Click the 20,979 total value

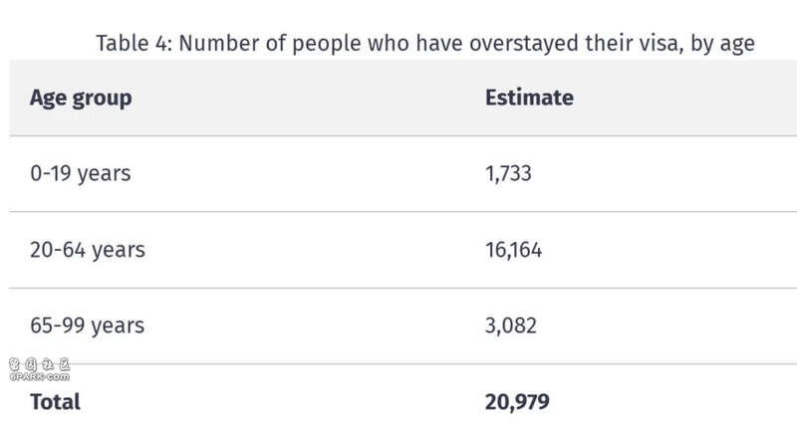coord(517,401)
